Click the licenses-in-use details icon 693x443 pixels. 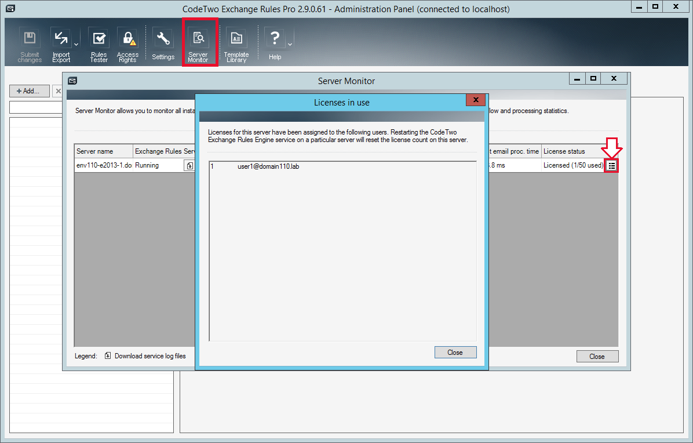(x=611, y=165)
